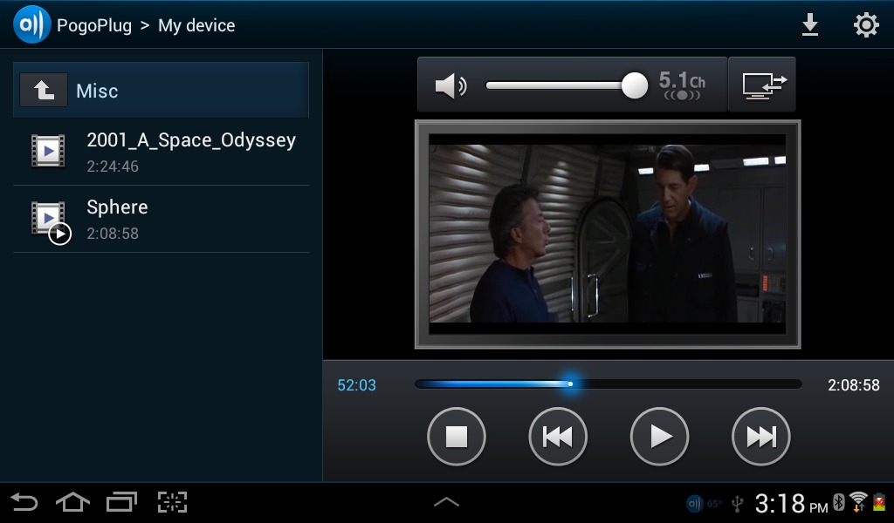Click total time 2:08:58 beside progress bar
Viewport: 894px width, 523px height.
(854, 385)
